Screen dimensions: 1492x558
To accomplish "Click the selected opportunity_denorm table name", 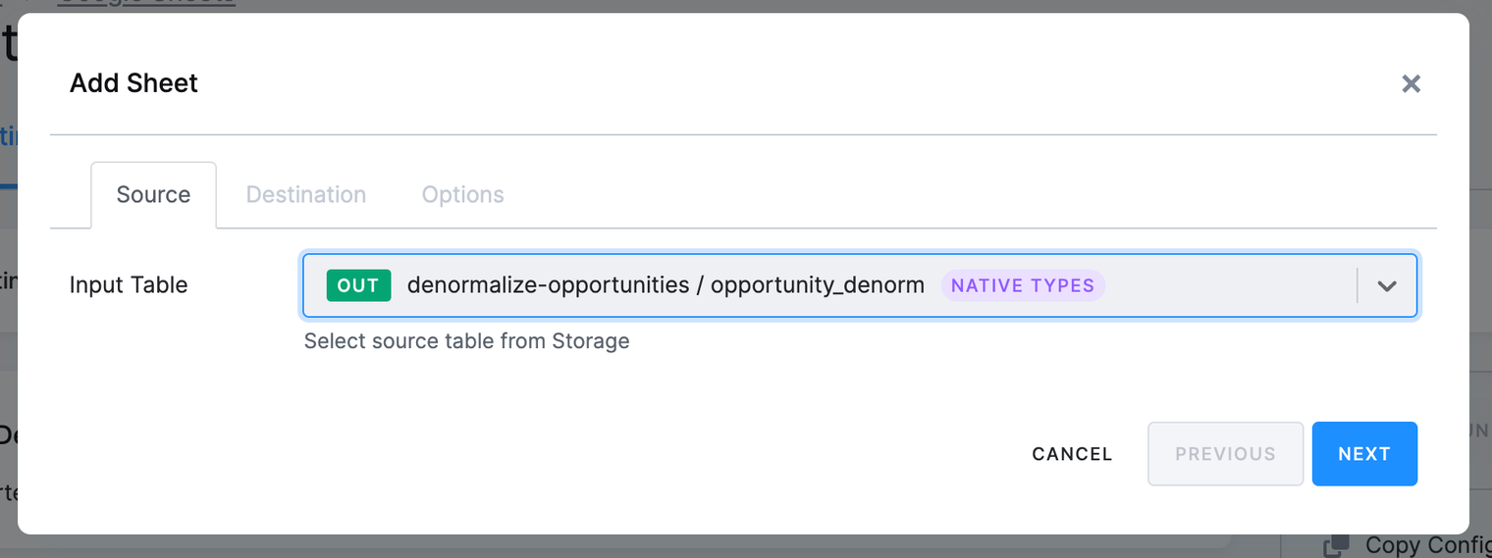I will click(x=818, y=285).
